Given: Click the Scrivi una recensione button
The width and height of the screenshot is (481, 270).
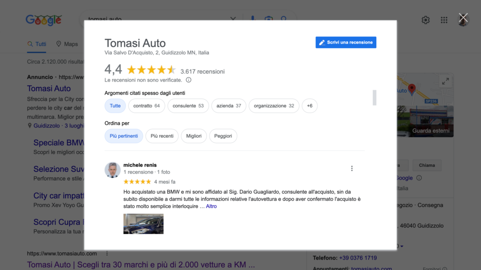Looking at the screenshot, I should (x=346, y=42).
